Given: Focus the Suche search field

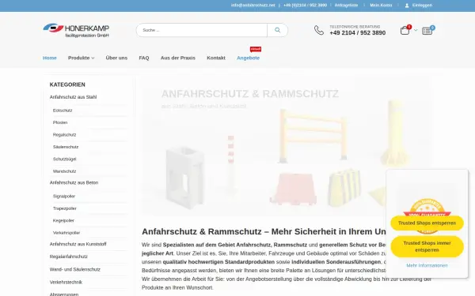Looking at the screenshot, I should [x=202, y=30].
